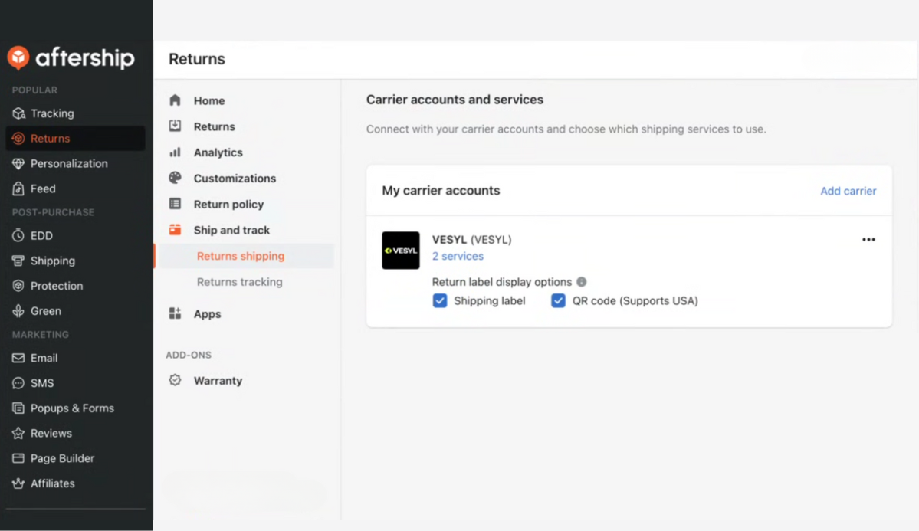This screenshot has height=531, width=919.
Task: Click the Page Builder icon
Action: coord(18,458)
